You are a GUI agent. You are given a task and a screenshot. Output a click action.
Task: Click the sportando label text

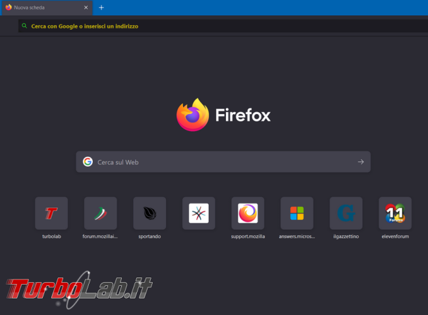(149, 237)
